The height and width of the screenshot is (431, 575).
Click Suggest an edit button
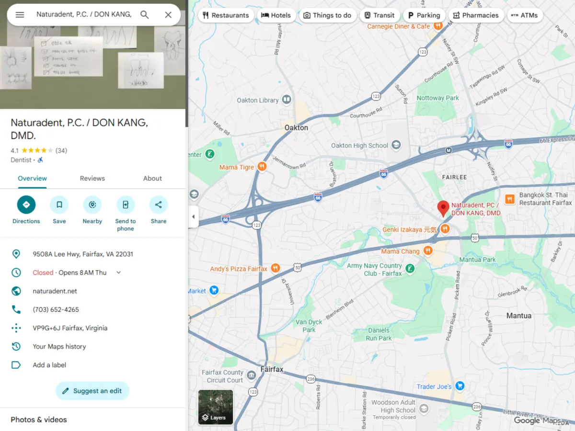coord(92,391)
